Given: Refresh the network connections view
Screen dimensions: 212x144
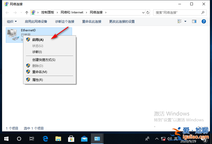Looking at the screenshot, I should (148, 12).
